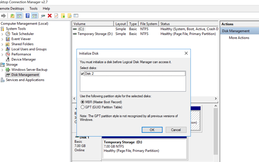Click the '7.00 GB' Disk 1 size text
The width and height of the screenshot is (259, 162).
click(80, 146)
